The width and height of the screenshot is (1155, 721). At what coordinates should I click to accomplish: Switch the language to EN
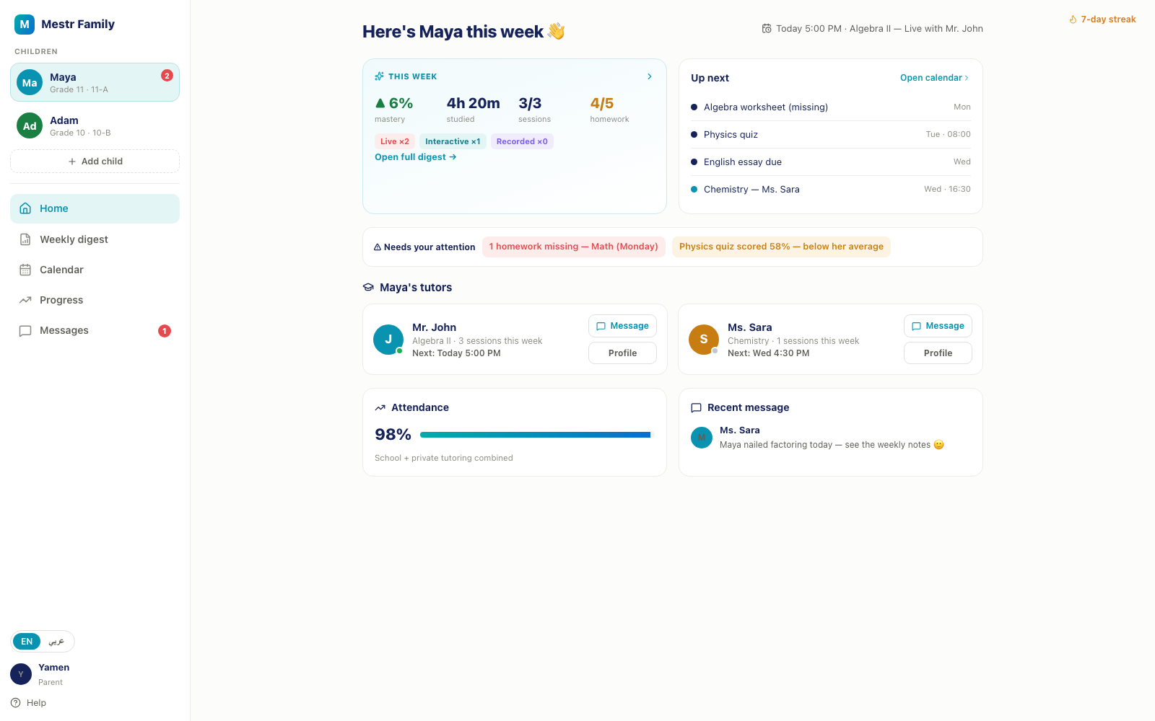point(27,642)
